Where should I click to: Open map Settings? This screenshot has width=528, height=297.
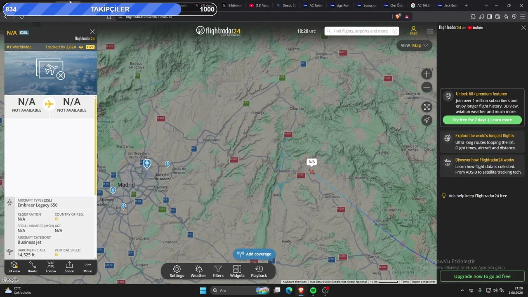point(177,271)
